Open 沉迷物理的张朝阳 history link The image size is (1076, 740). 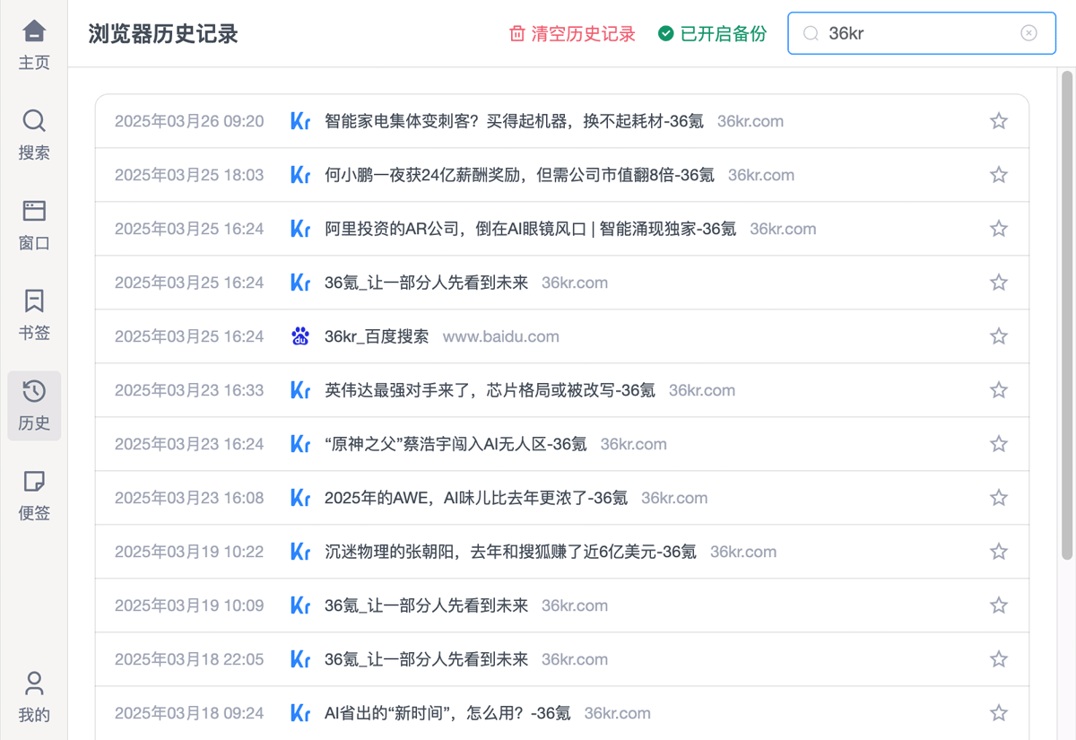pyautogui.click(x=510, y=552)
